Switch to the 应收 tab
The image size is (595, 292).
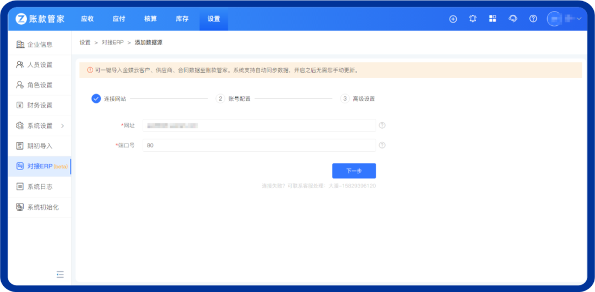pyautogui.click(x=87, y=19)
